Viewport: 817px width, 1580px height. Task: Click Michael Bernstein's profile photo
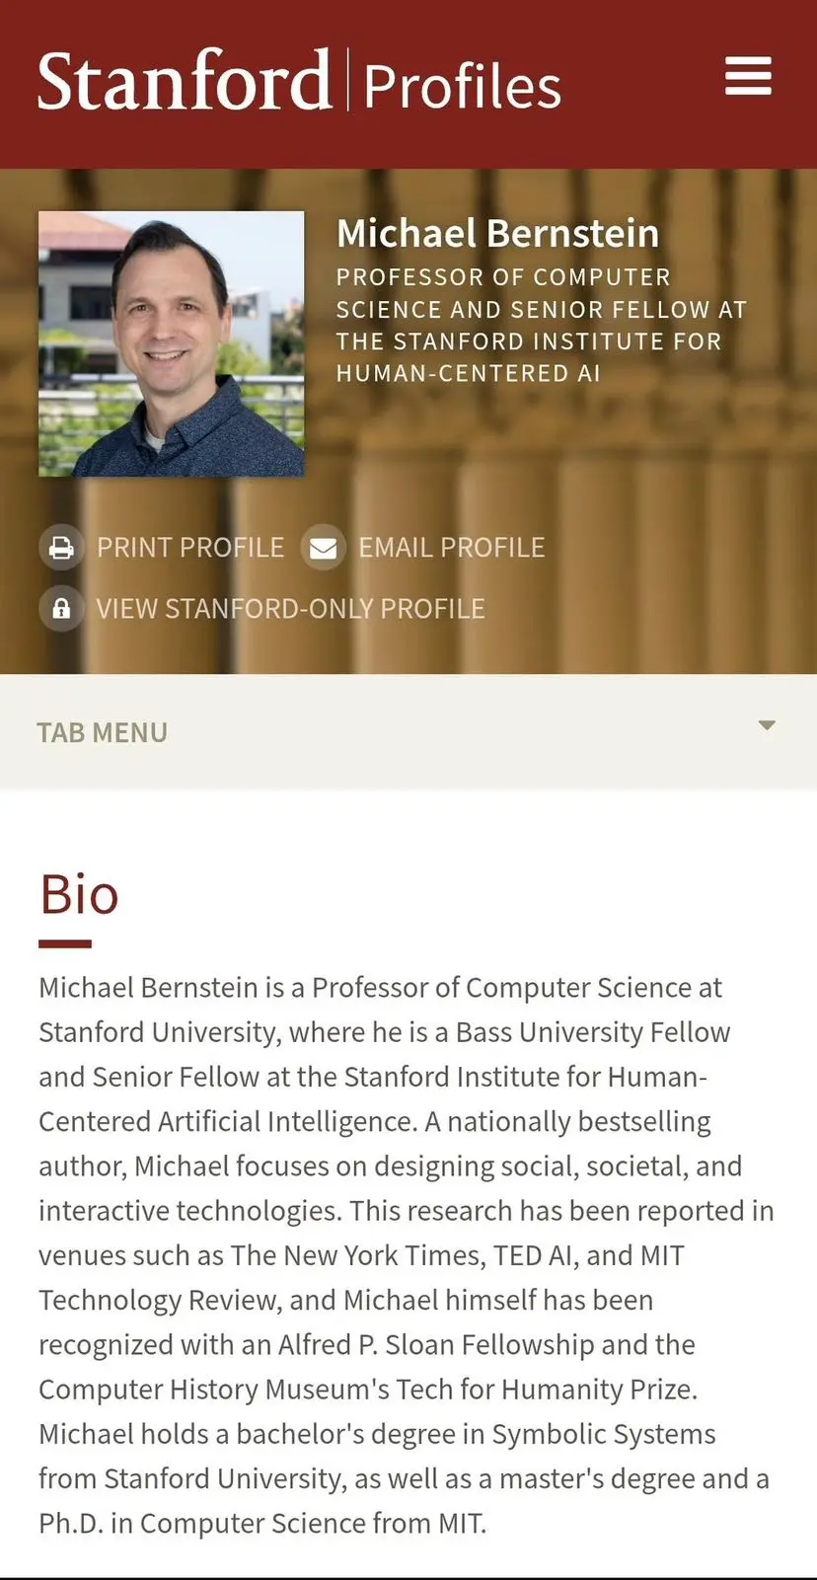(x=172, y=343)
